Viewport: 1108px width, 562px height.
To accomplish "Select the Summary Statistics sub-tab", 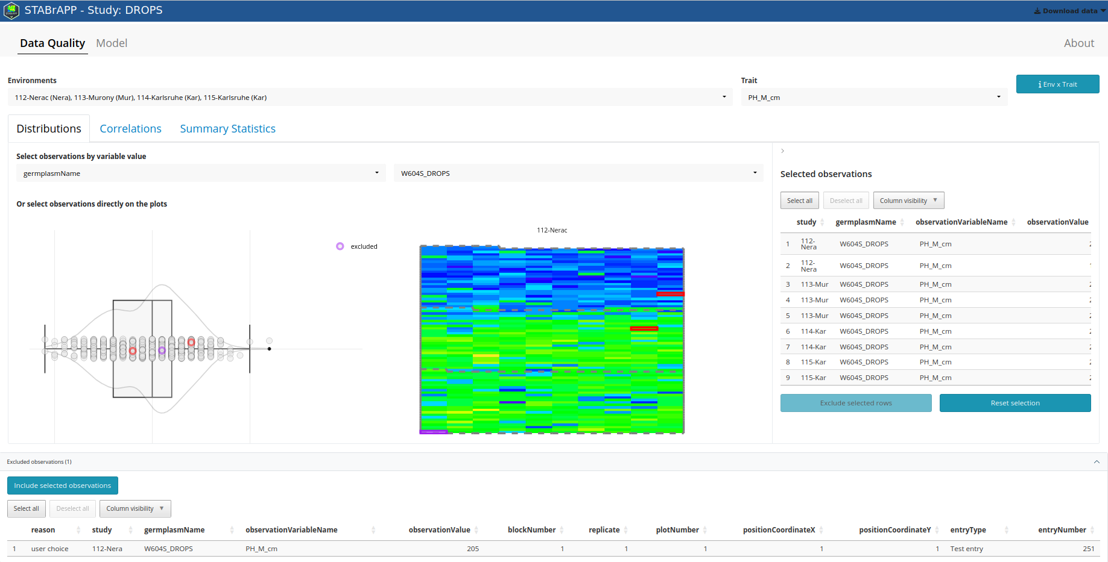I will (227, 129).
